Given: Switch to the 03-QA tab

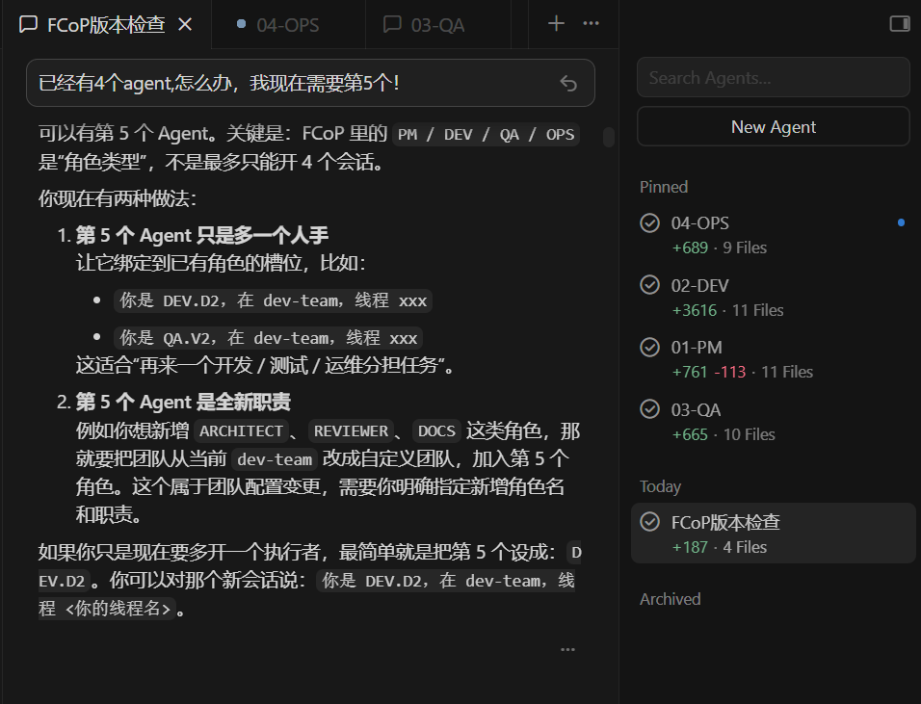Looking at the screenshot, I should tap(437, 25).
